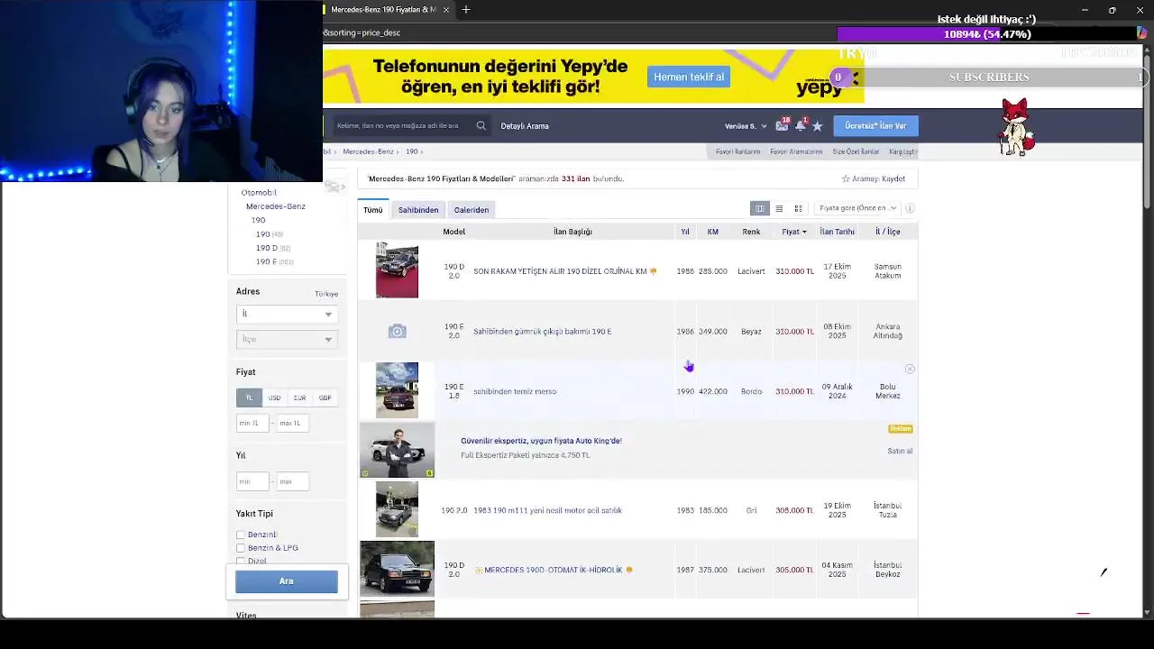The image size is (1154, 649).
Task: Sort by the İlan Tarihi column header
Action: pyautogui.click(x=837, y=232)
